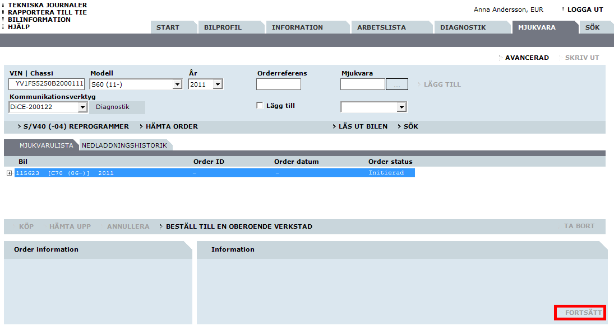Viewport: 614px width, 326px height.
Task: Open the SÖK tab
Action: (596, 27)
